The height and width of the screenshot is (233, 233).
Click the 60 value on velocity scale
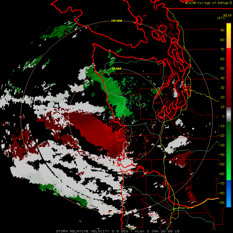coord(222,59)
